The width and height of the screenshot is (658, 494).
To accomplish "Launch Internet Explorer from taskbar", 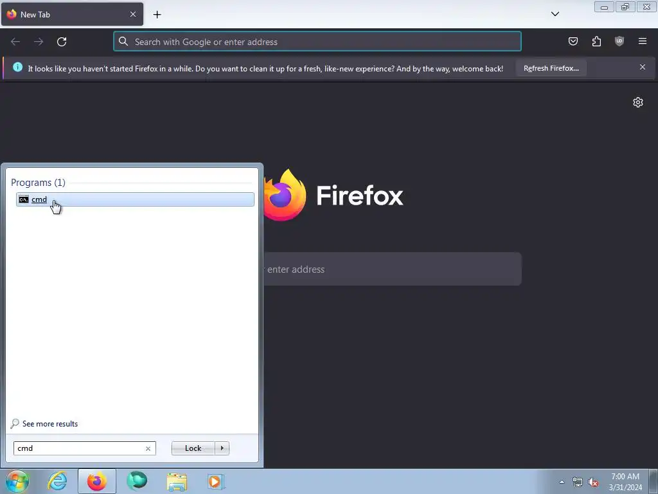I will click(x=57, y=481).
